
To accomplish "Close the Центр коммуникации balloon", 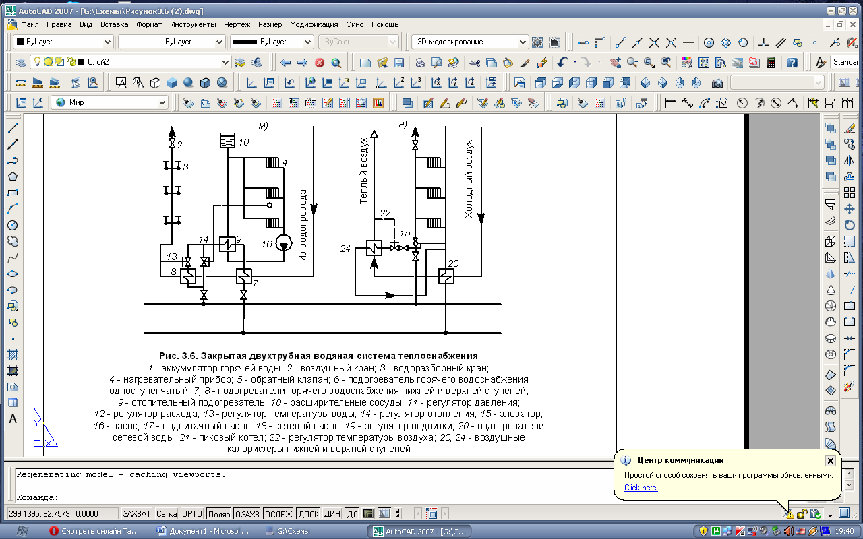I will click(831, 461).
